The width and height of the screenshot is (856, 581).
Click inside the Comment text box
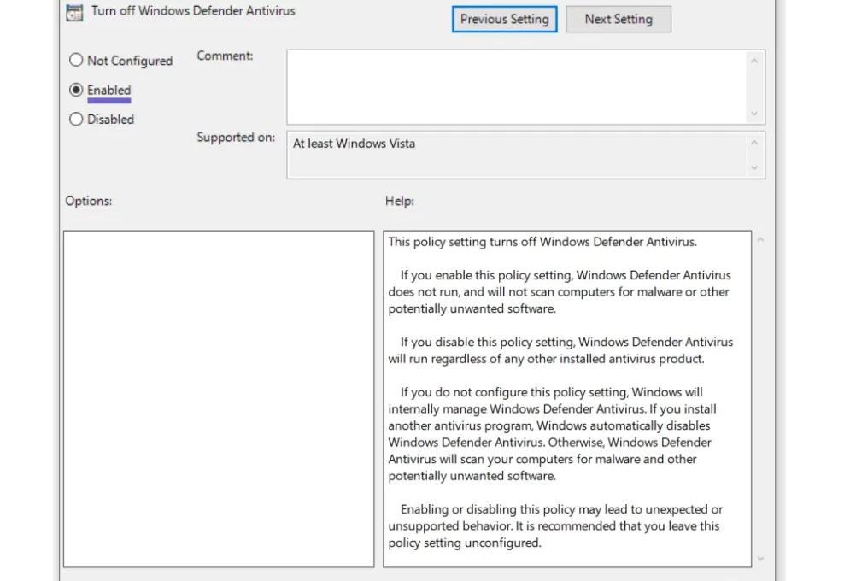point(516,87)
